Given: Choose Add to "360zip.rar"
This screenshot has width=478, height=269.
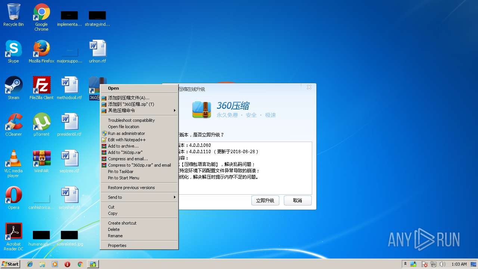Looking at the screenshot, I should pyautogui.click(x=139, y=152).
